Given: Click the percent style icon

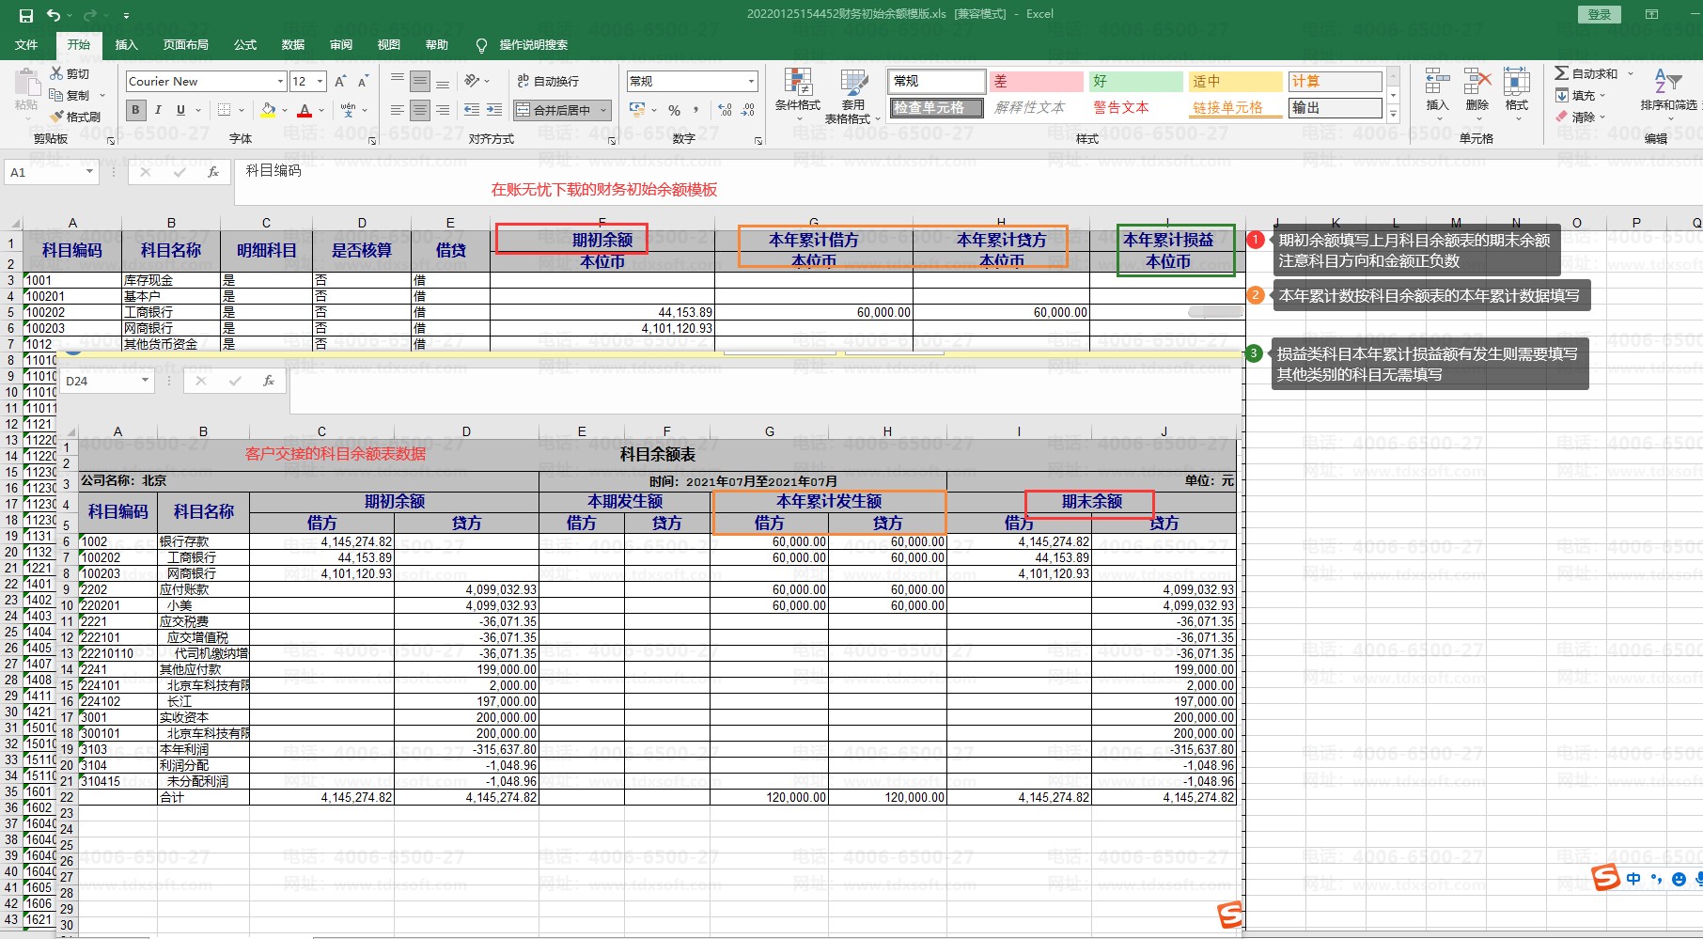Looking at the screenshot, I should [674, 111].
